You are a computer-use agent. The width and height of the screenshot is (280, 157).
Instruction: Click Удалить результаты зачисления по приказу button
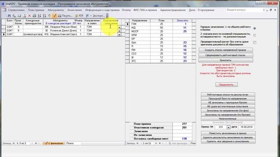point(228,137)
